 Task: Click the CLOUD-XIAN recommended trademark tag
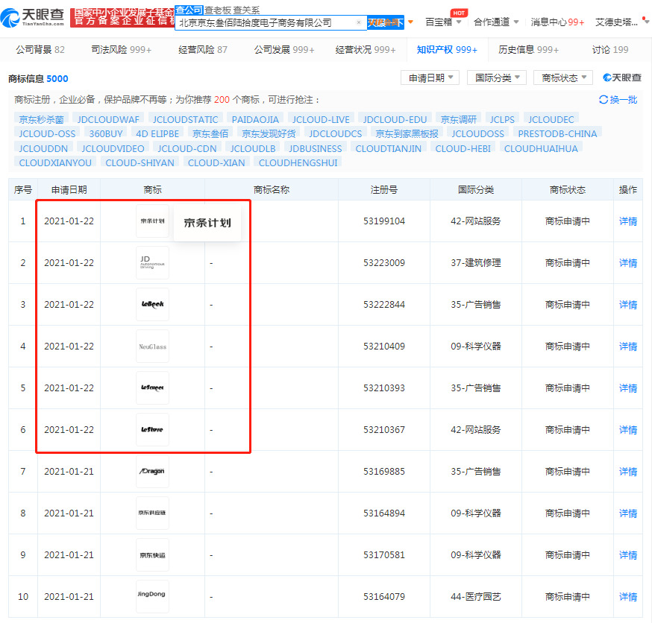pyautogui.click(x=216, y=162)
